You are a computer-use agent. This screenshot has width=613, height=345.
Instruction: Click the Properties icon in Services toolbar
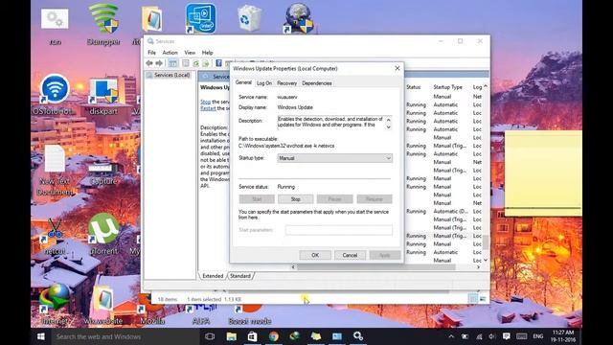(x=185, y=63)
